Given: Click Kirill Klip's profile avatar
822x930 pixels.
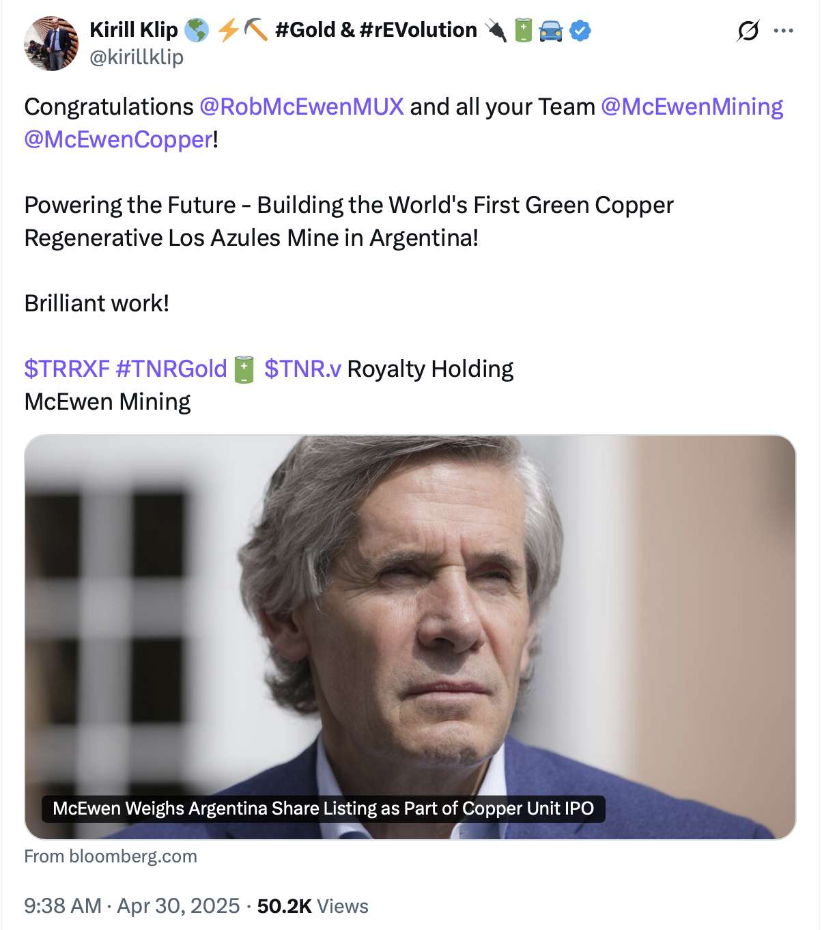Looking at the screenshot, I should click(51, 44).
